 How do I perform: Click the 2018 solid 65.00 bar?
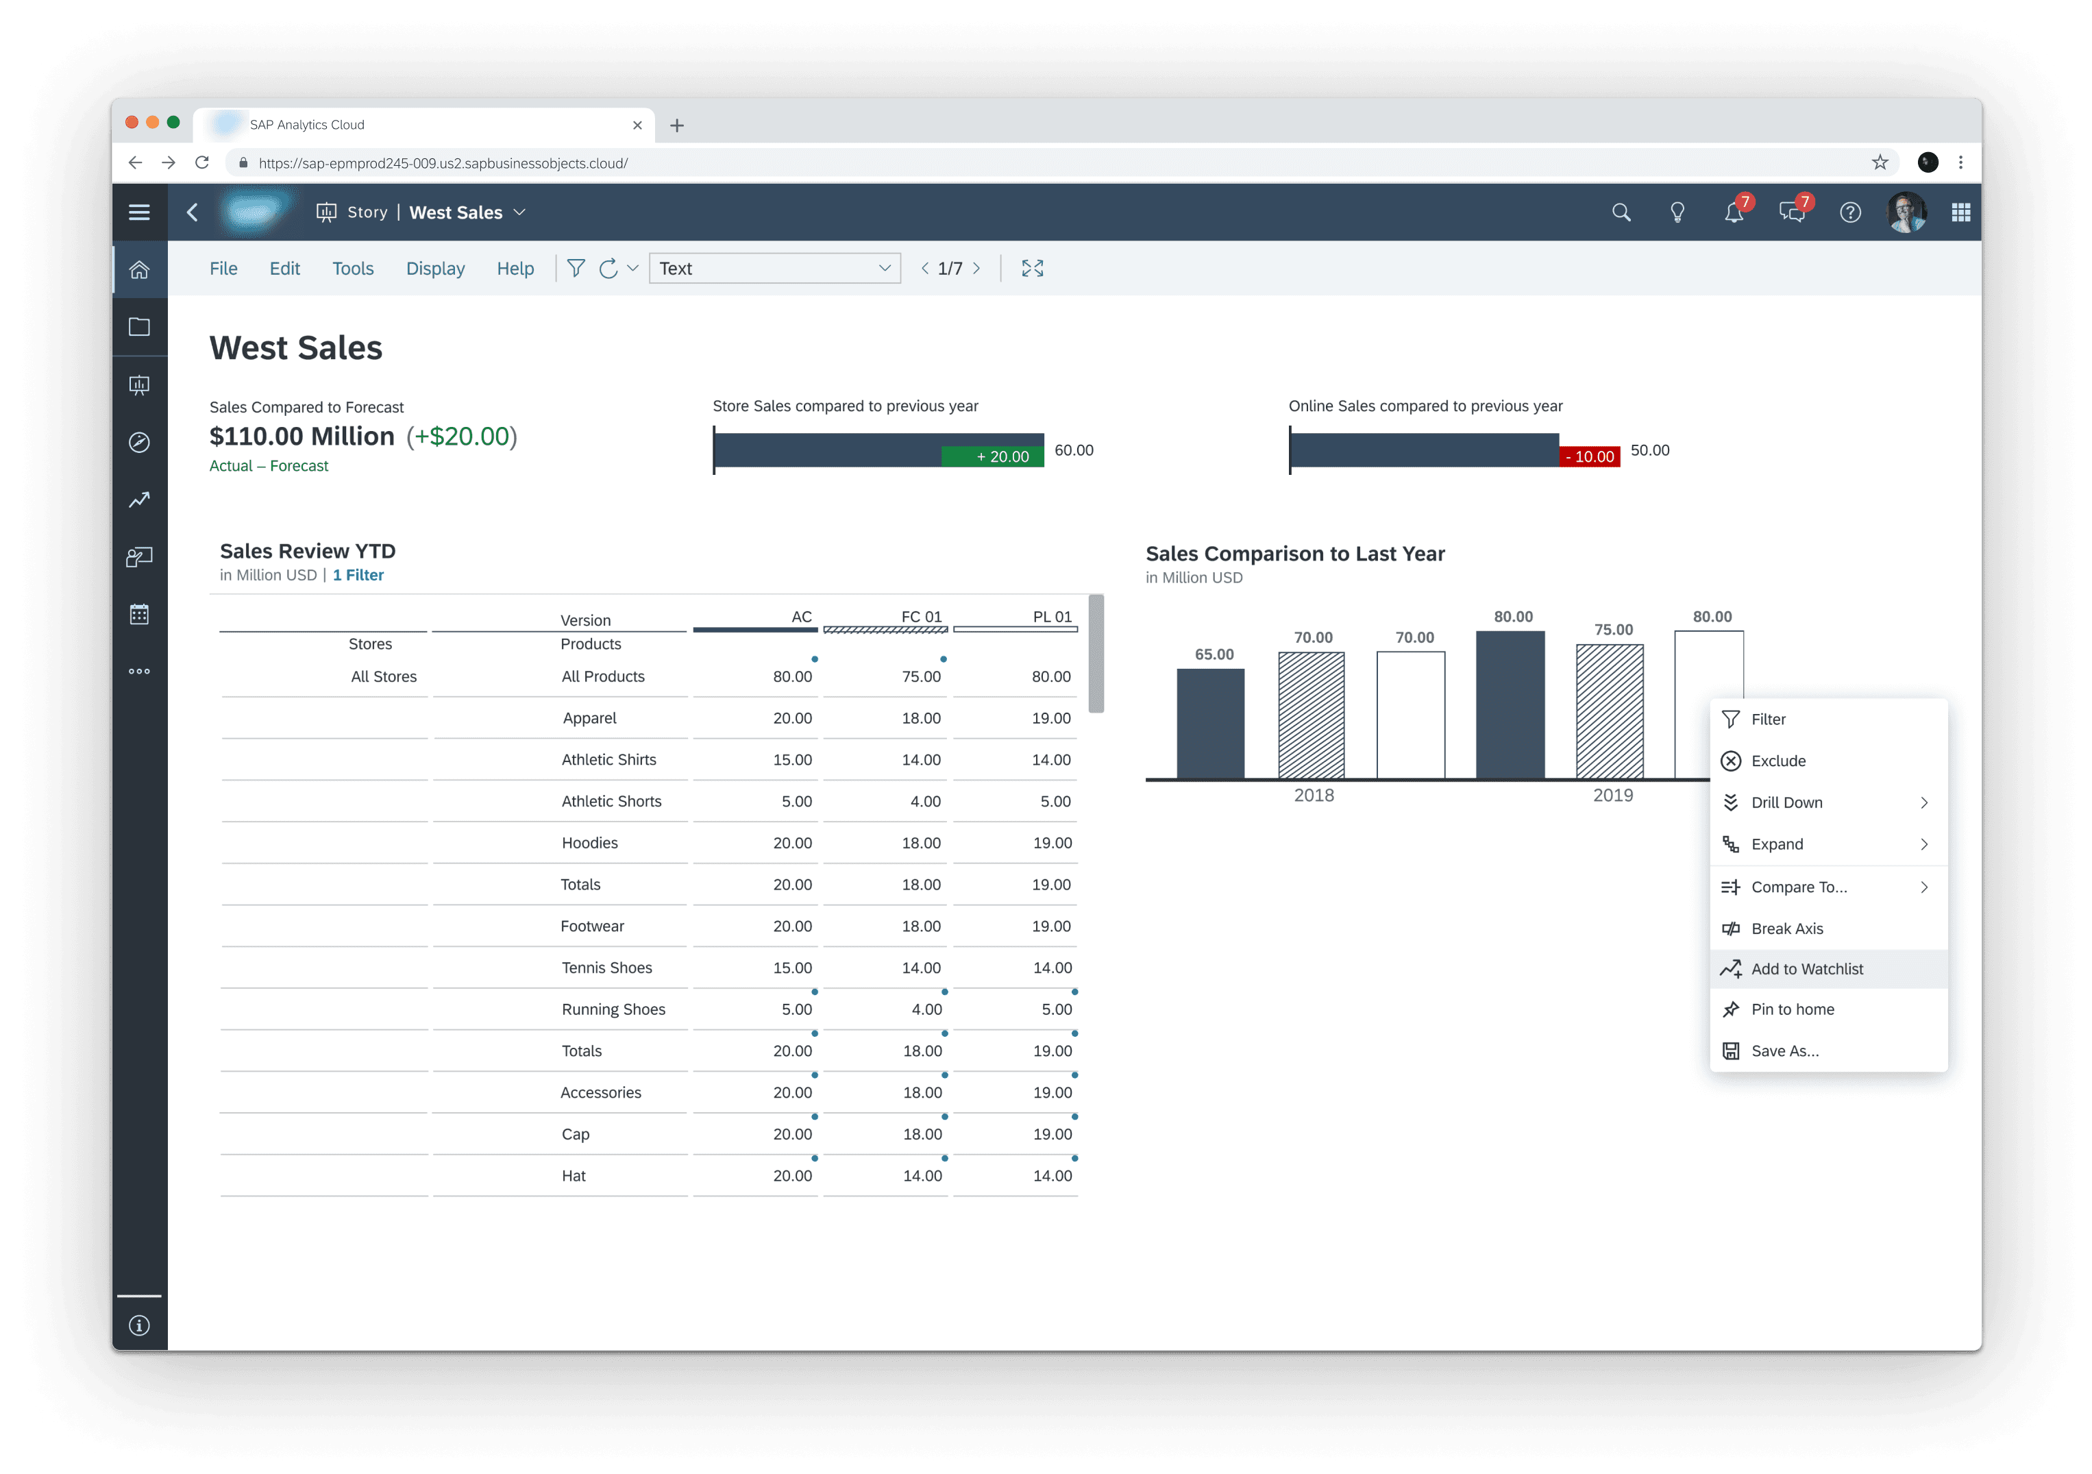[1210, 724]
